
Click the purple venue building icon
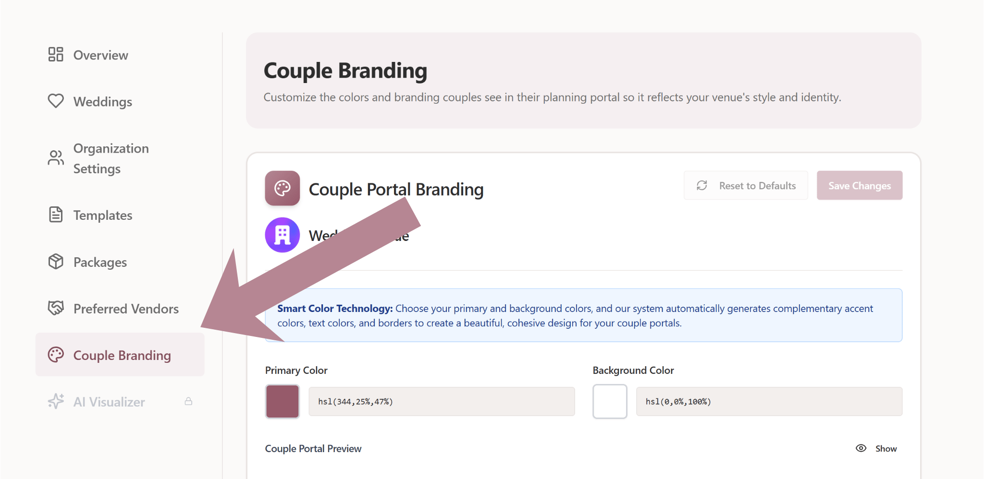click(x=282, y=235)
